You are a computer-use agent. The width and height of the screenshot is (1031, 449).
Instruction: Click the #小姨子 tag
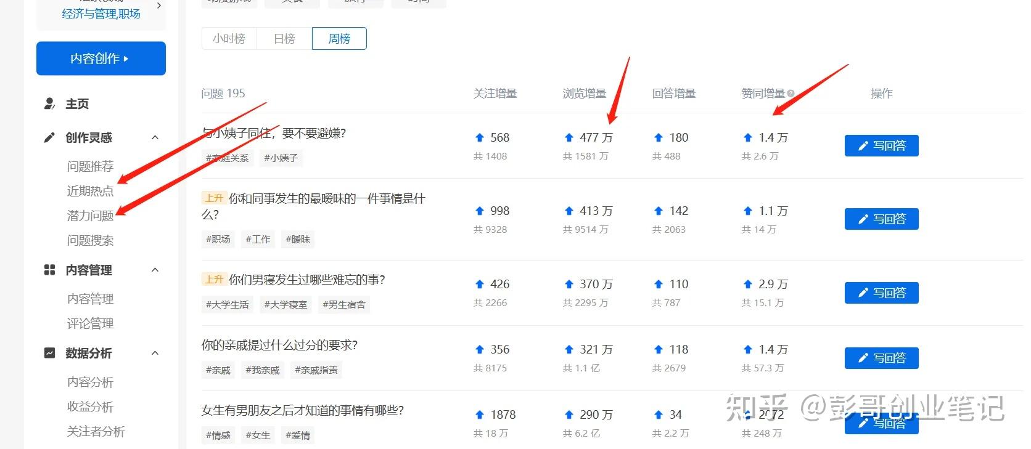(281, 158)
